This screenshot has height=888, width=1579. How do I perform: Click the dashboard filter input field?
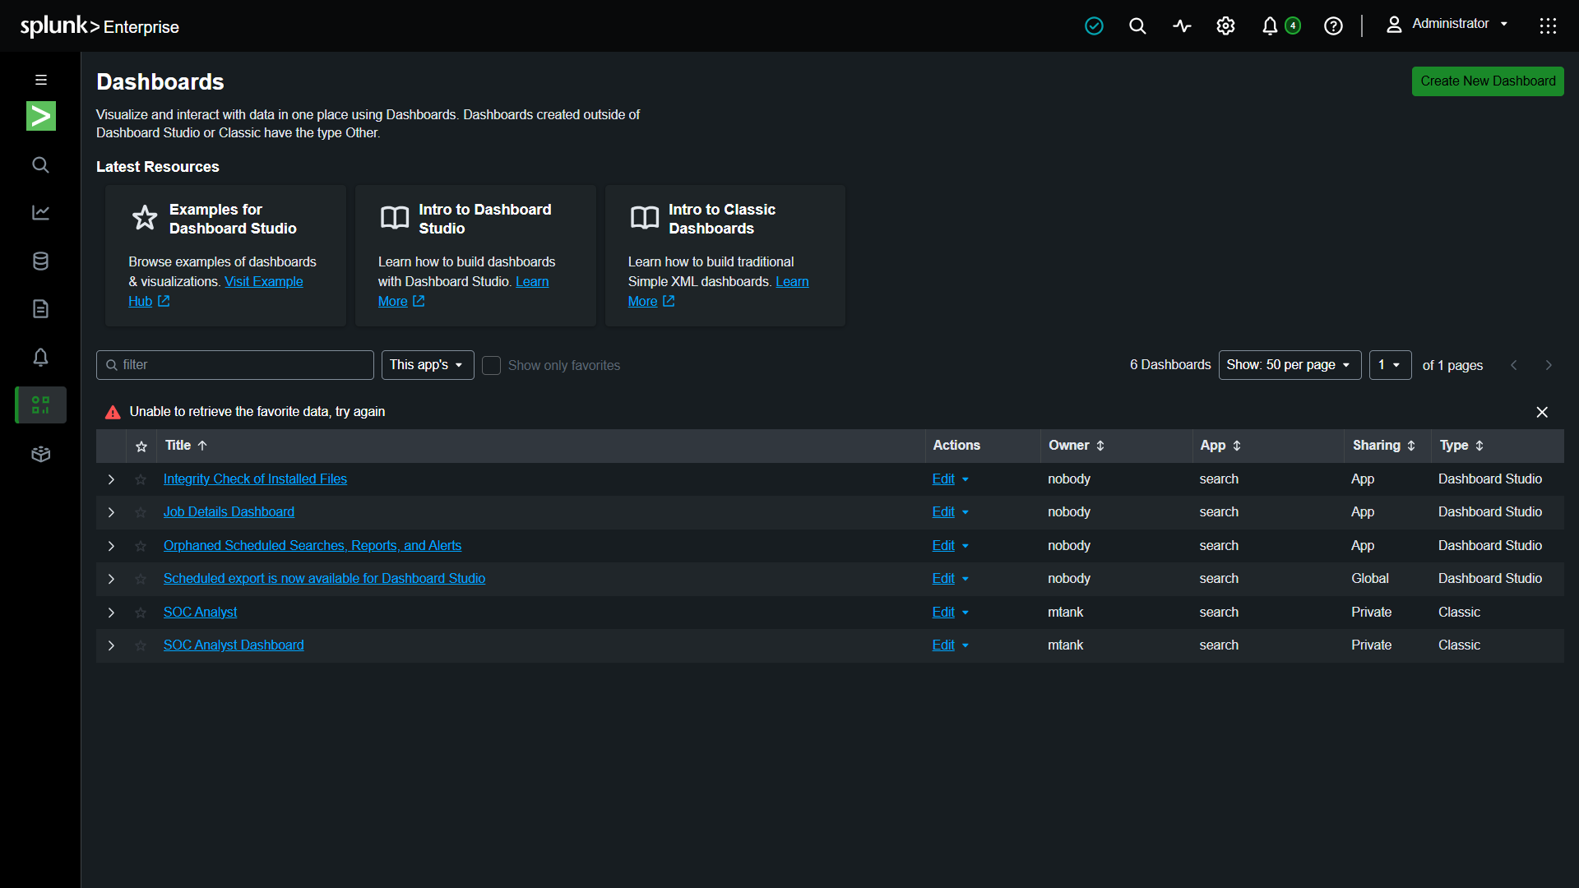pyautogui.click(x=235, y=365)
